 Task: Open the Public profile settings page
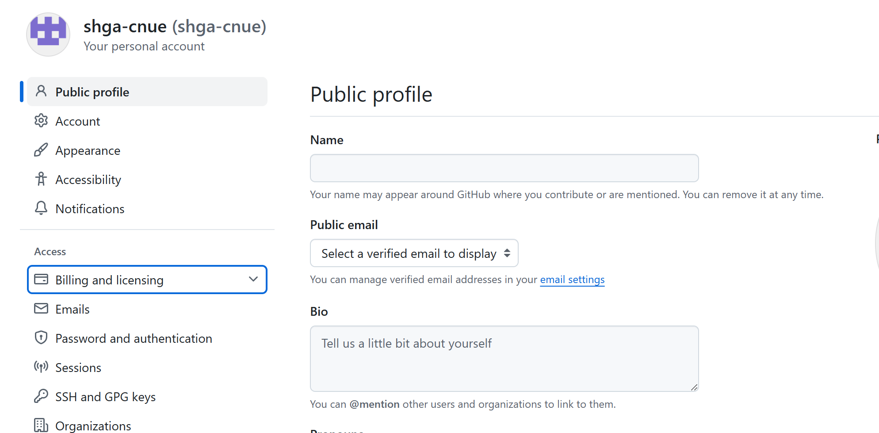pyautogui.click(x=147, y=92)
